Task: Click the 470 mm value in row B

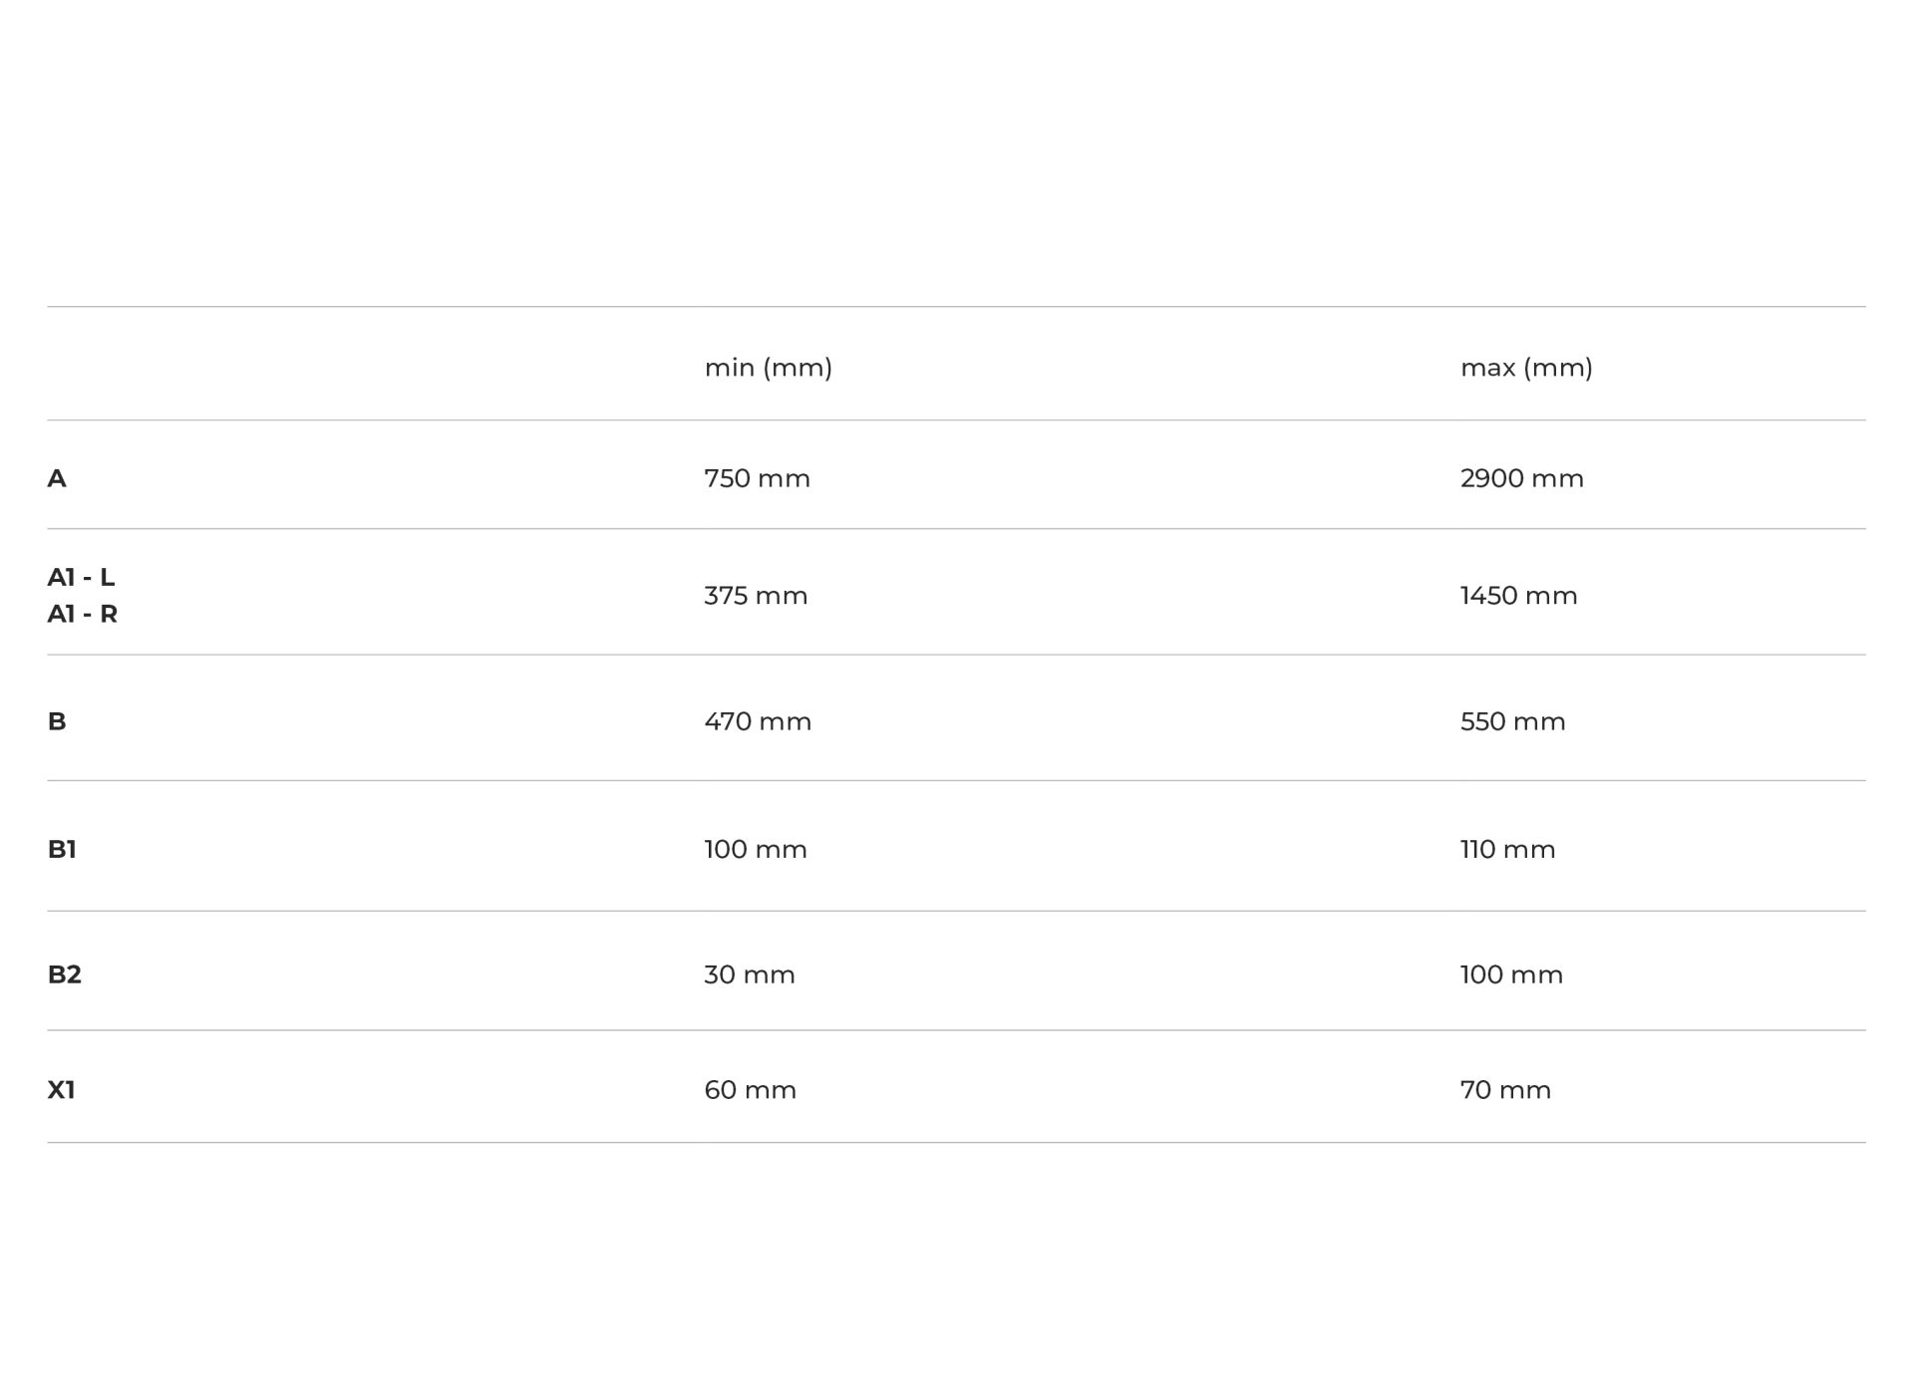Action: 758,721
